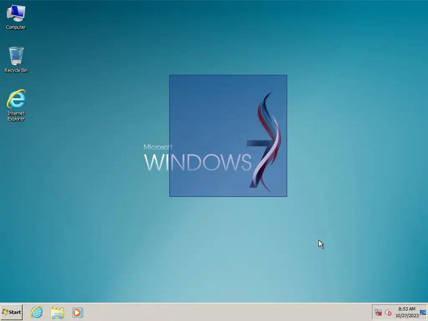Launch Internet Explorer from the taskbar
This screenshot has height=321, width=428.
coord(37,312)
